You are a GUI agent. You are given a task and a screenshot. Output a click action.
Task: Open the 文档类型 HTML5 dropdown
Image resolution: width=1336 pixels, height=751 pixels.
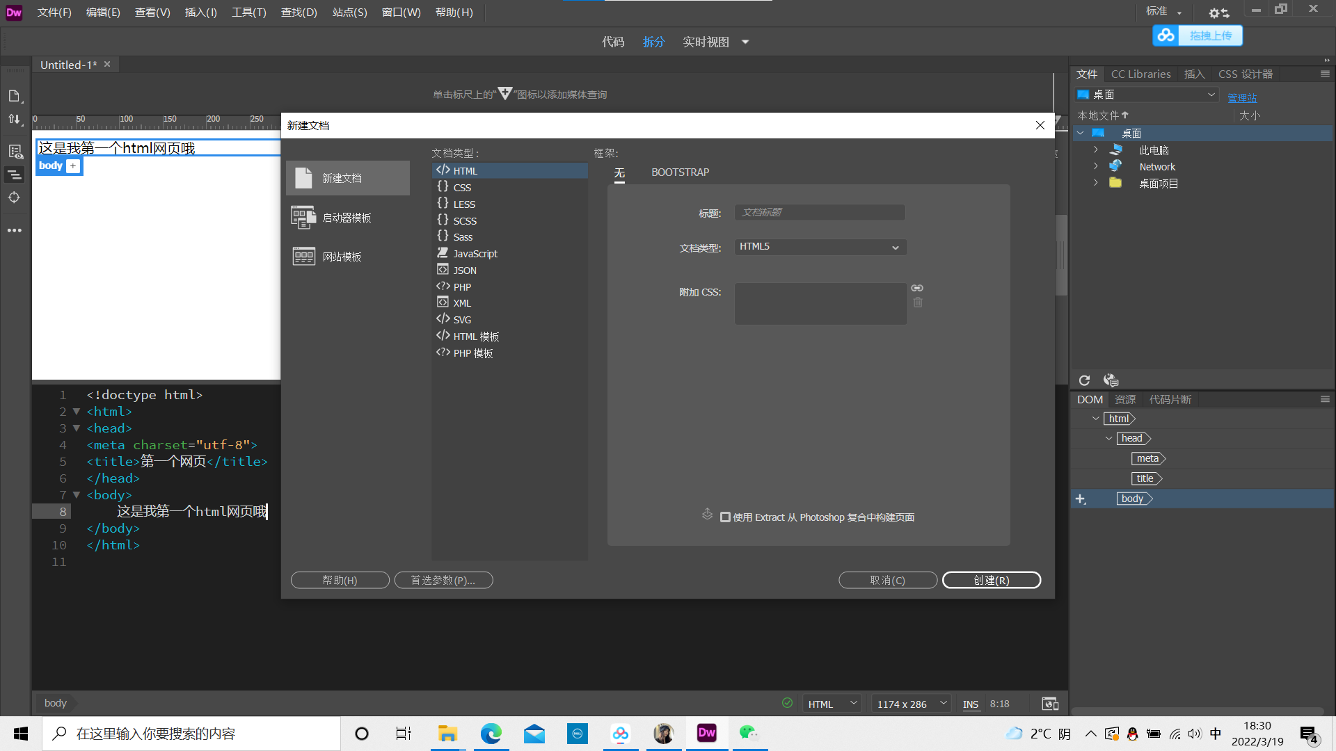[820, 247]
